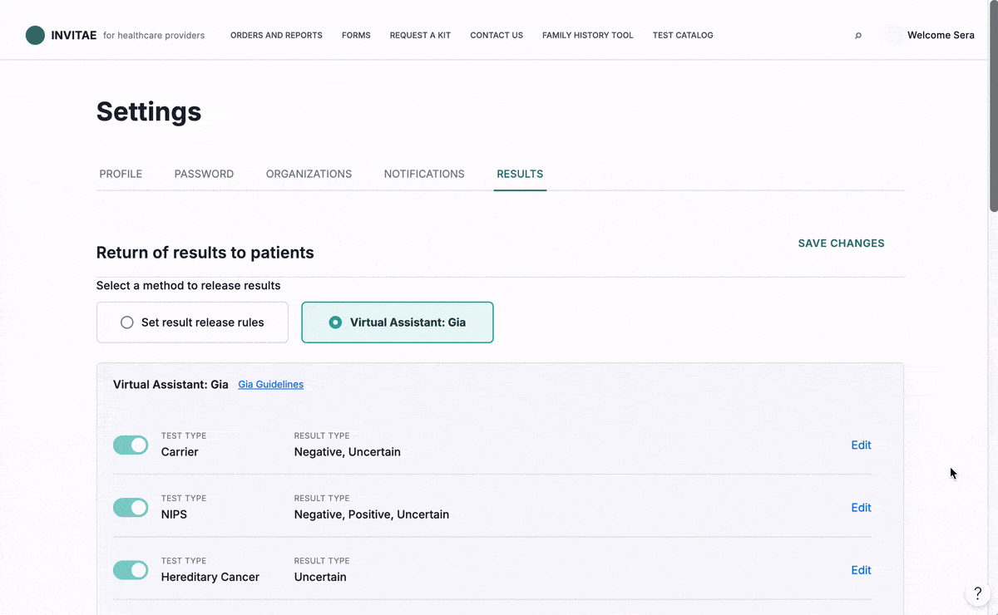
Task: Click 'Return of results to patients' heading
Action: (x=205, y=253)
